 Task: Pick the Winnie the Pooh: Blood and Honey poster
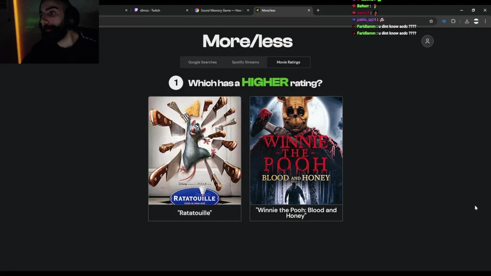(x=296, y=151)
